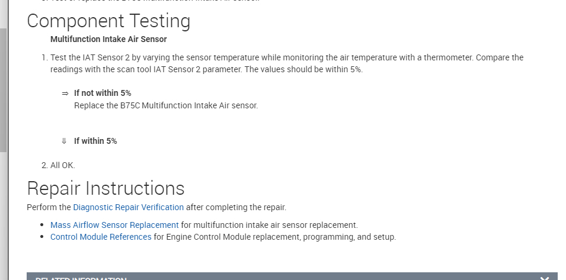The width and height of the screenshot is (566, 280).
Task: Click the 'If within 5%' result label
Action: (95, 141)
